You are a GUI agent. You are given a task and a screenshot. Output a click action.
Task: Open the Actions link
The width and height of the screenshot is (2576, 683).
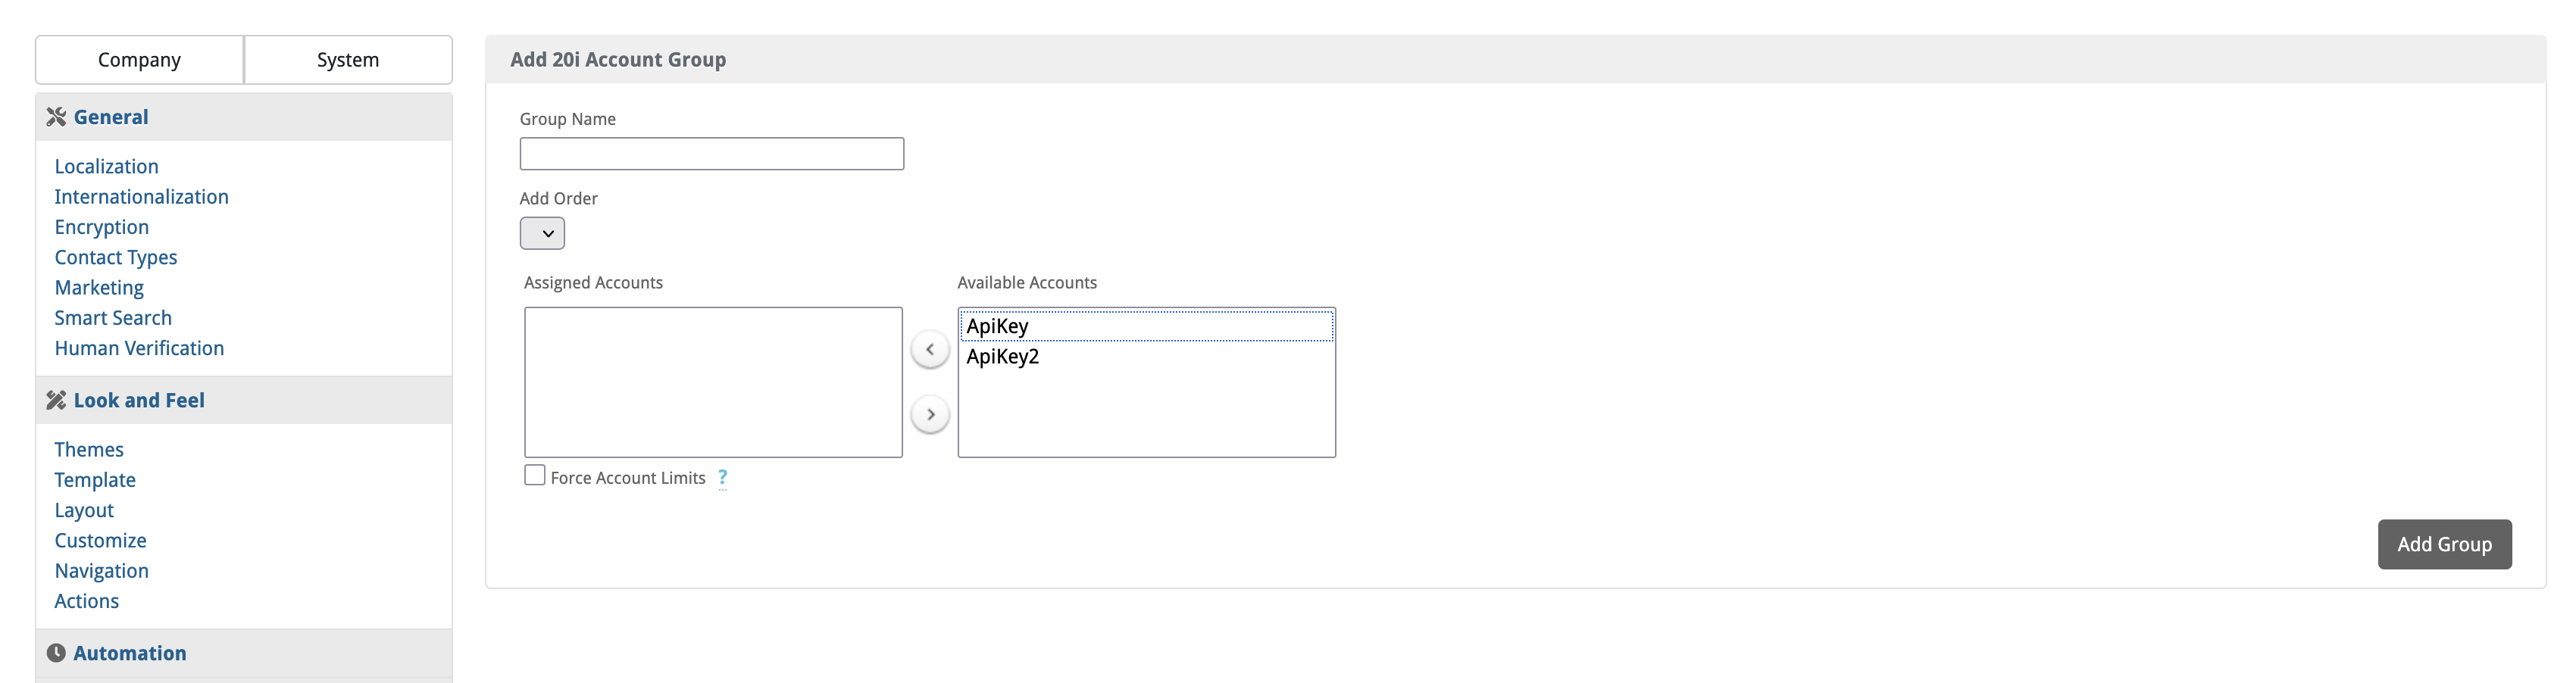tap(86, 601)
